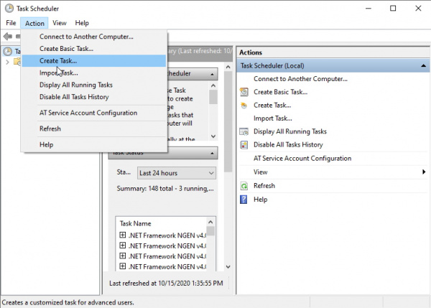Expand first .NET Framework NGEN task row

[x=123, y=235]
